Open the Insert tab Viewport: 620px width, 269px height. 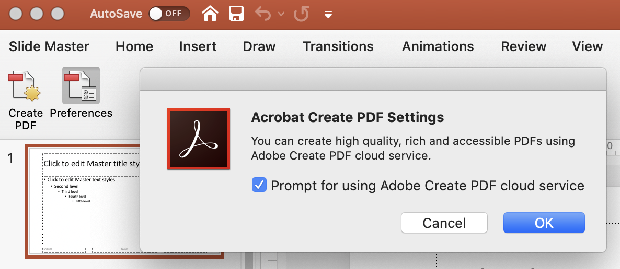[198, 46]
